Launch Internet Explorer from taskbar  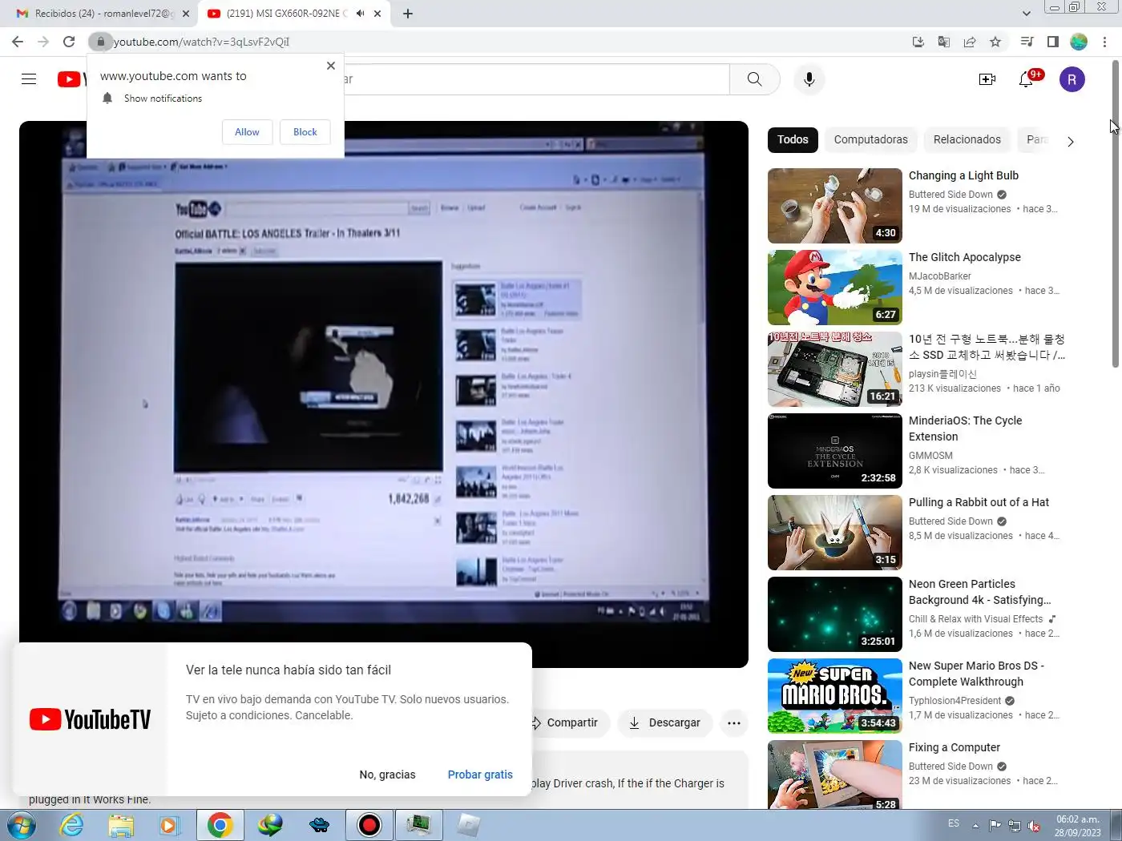click(x=72, y=825)
